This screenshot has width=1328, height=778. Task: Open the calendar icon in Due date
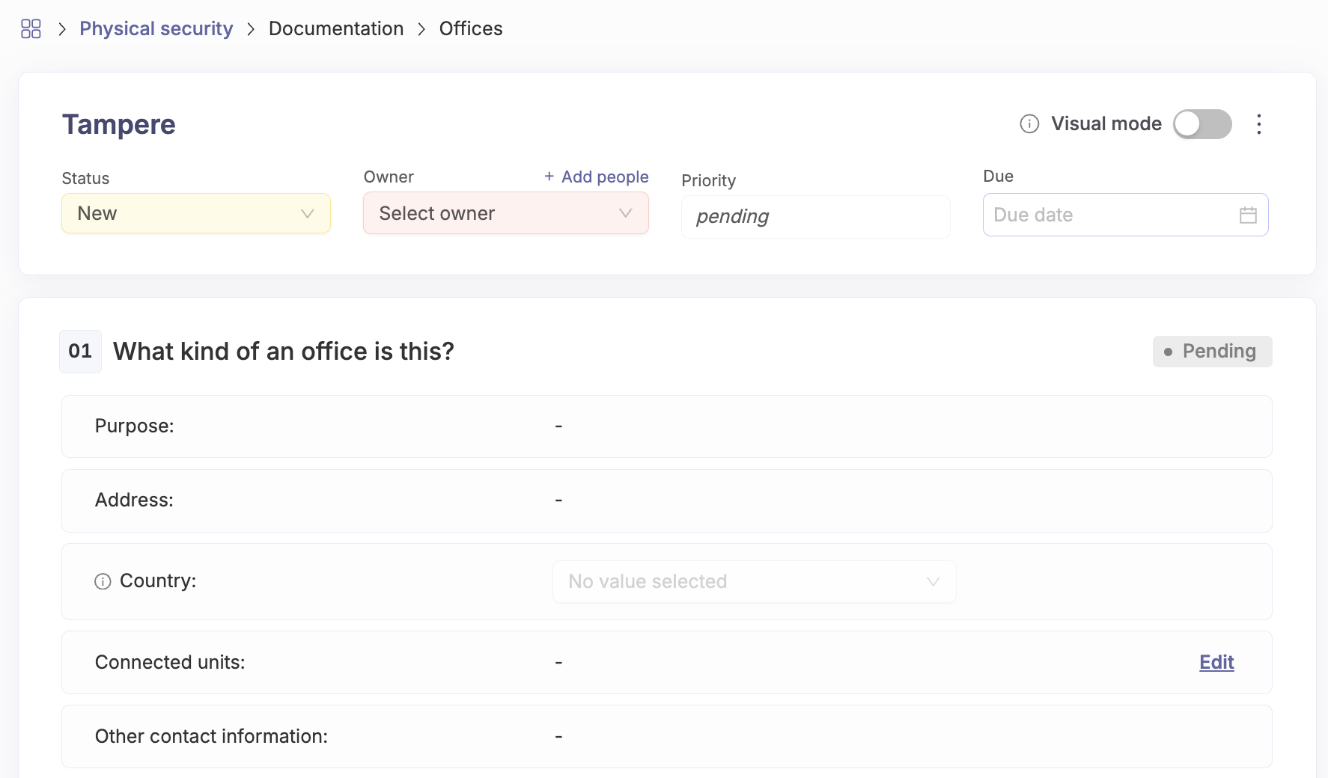point(1248,215)
